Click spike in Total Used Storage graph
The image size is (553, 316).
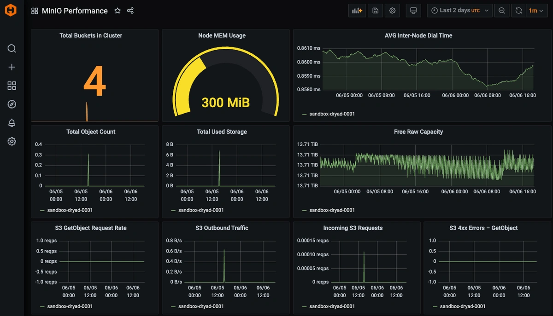click(219, 168)
